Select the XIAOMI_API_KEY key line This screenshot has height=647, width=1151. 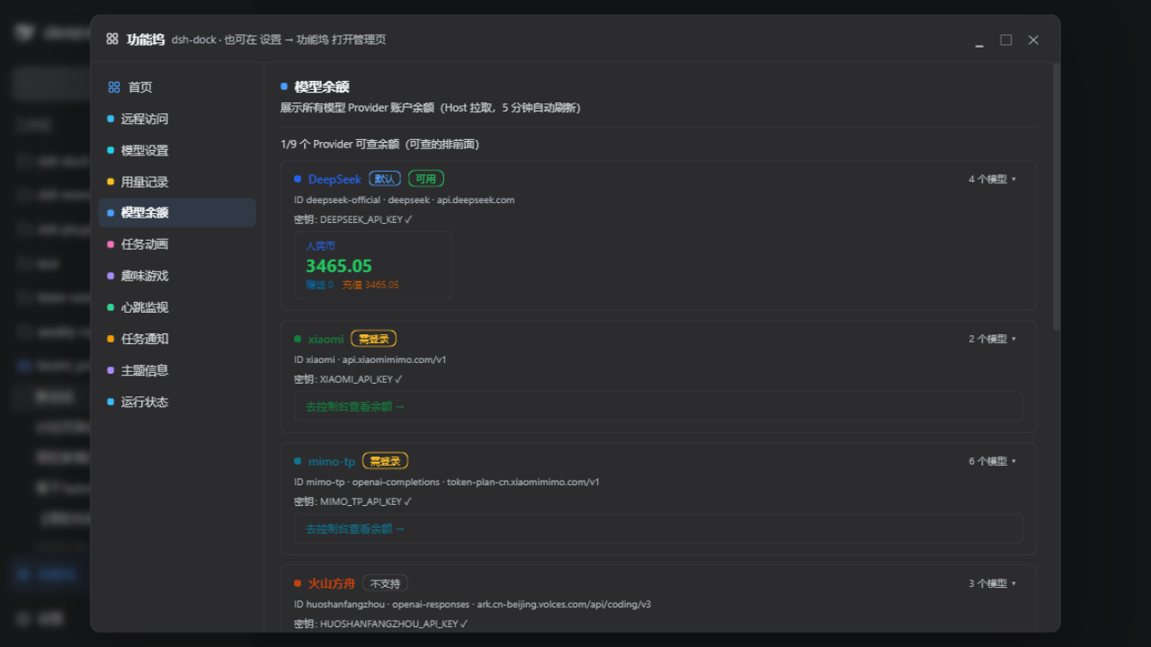[x=348, y=379]
